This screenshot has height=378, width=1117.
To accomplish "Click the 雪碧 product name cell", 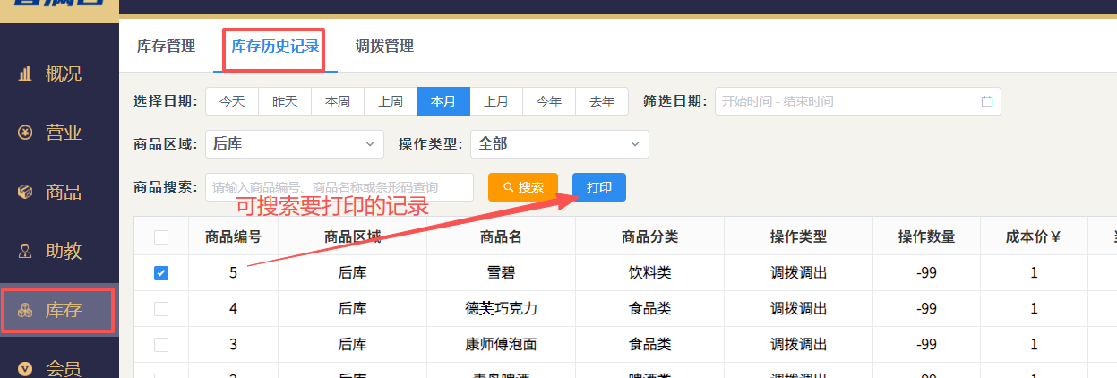I will 501,273.
